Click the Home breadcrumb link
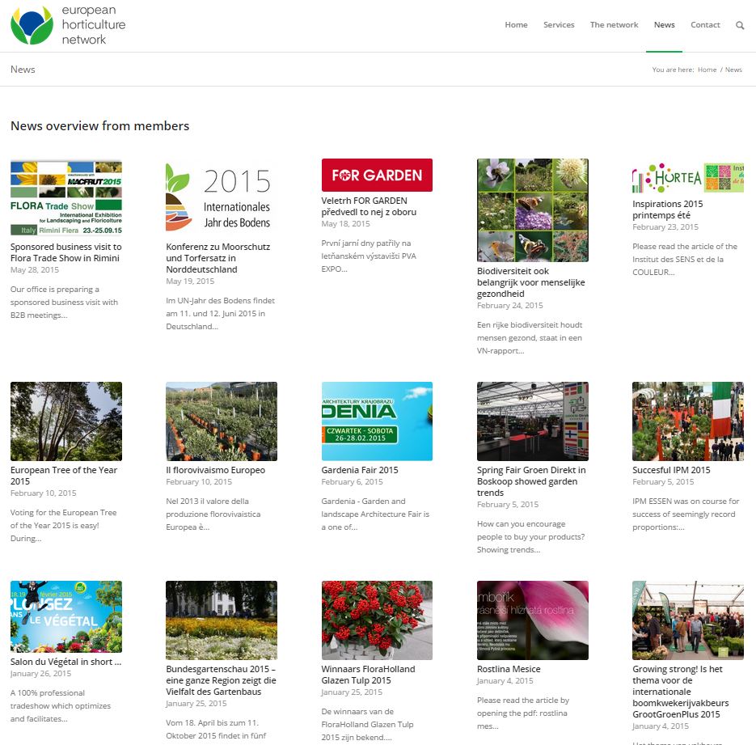Screen dimensions: 756x745 click(x=707, y=70)
